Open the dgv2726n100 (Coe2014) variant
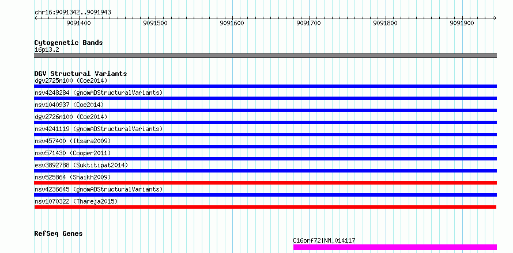 [x=71, y=117]
